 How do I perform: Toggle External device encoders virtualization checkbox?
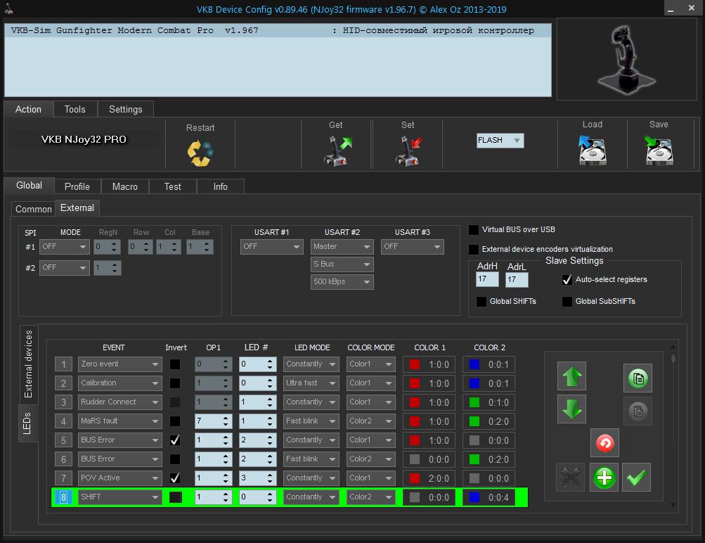click(x=474, y=249)
